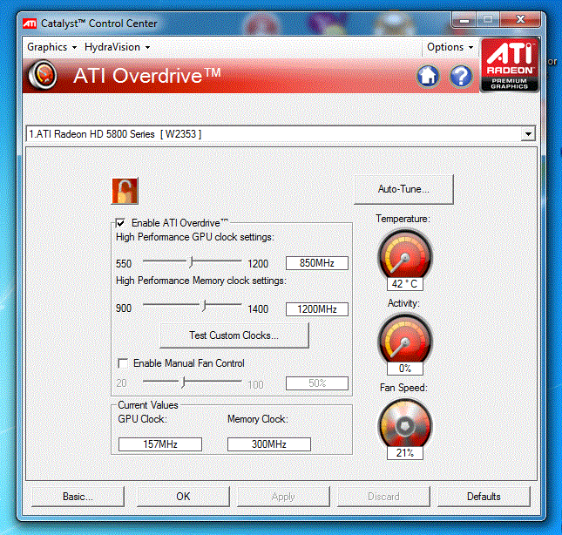Click the Auto-Tune... button
This screenshot has height=535, width=562.
click(403, 189)
